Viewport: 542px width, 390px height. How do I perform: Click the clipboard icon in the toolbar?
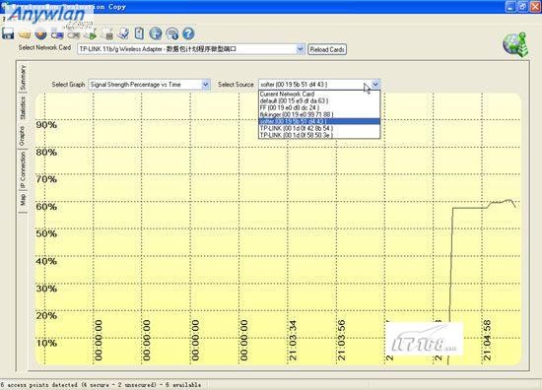pos(139,33)
